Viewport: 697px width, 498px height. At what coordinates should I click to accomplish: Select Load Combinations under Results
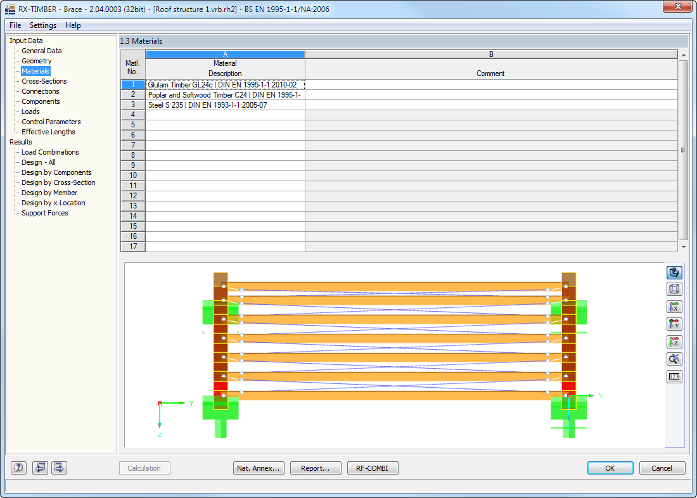point(50,152)
